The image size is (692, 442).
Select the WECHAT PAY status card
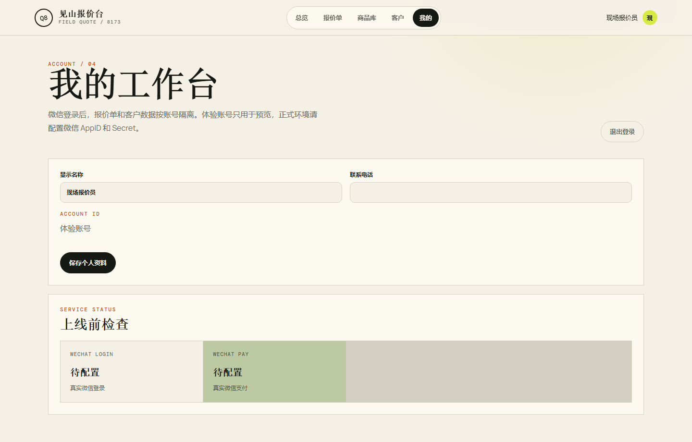click(x=274, y=371)
